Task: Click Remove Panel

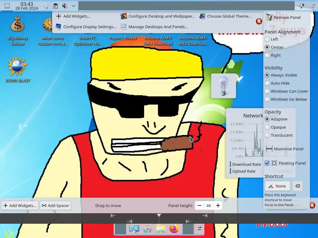Action: pyautogui.click(x=283, y=17)
